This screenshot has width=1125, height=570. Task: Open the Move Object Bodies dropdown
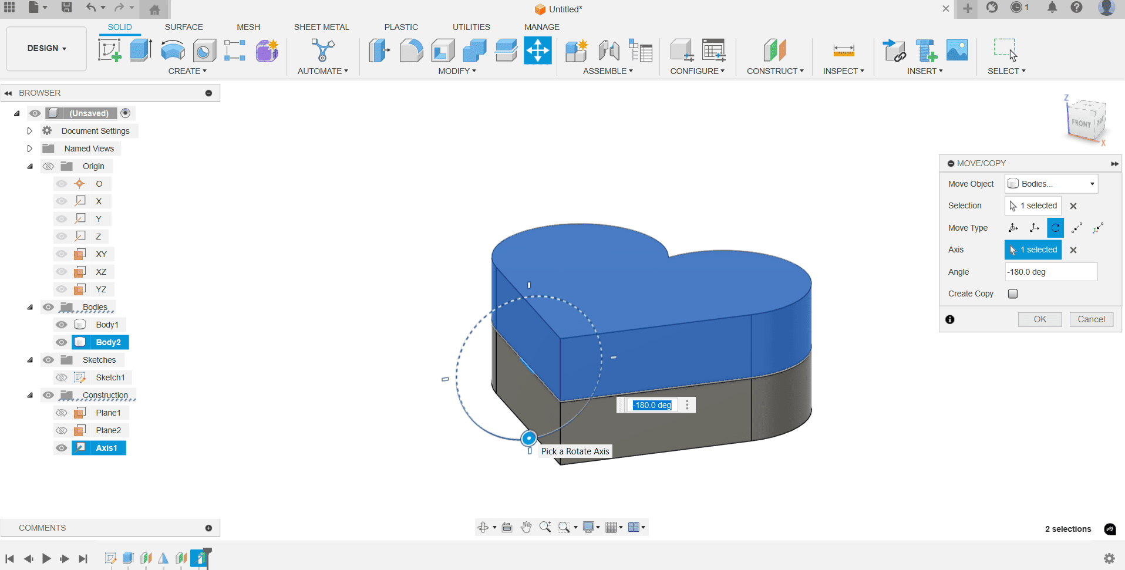(1051, 184)
